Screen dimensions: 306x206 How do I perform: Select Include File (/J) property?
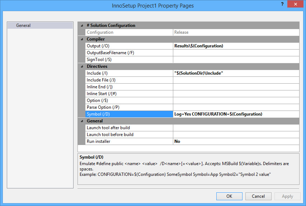[129, 80]
